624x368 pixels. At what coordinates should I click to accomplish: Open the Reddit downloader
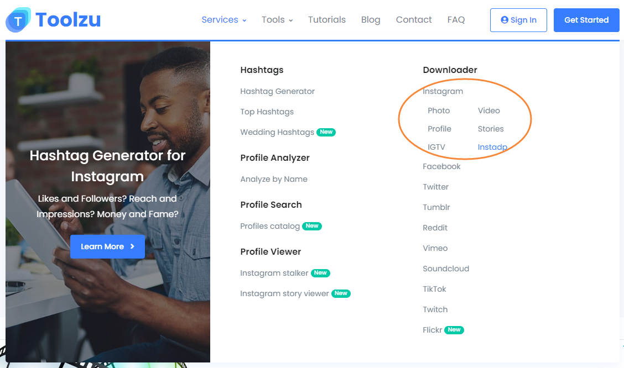tap(435, 228)
